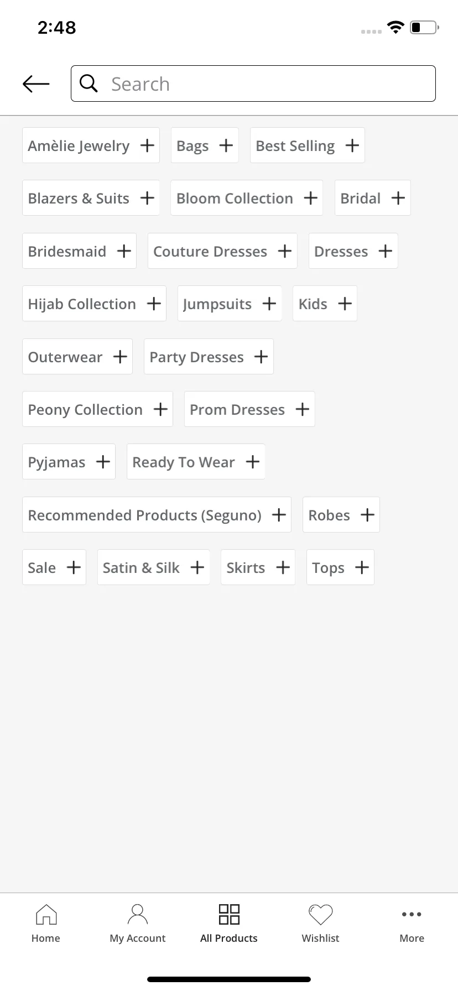
Task: Select the All Products grid icon
Action: pyautogui.click(x=229, y=915)
